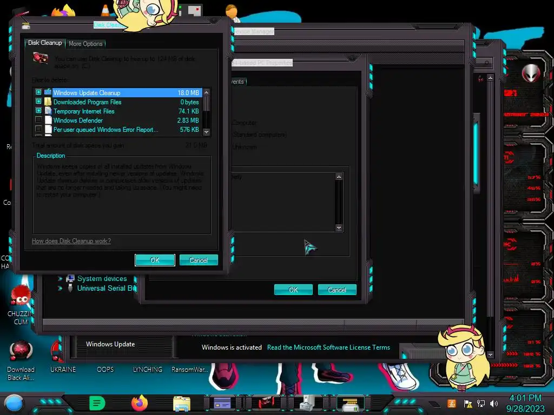
Task: Click the Temporary Internet Files page icon
Action: coord(48,111)
